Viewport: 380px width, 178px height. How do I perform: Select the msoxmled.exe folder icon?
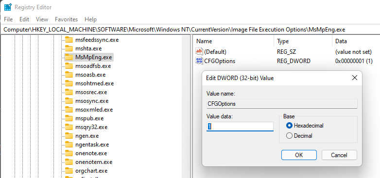coord(69,110)
